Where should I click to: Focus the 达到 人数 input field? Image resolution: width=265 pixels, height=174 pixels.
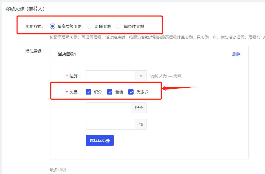tap(111, 76)
